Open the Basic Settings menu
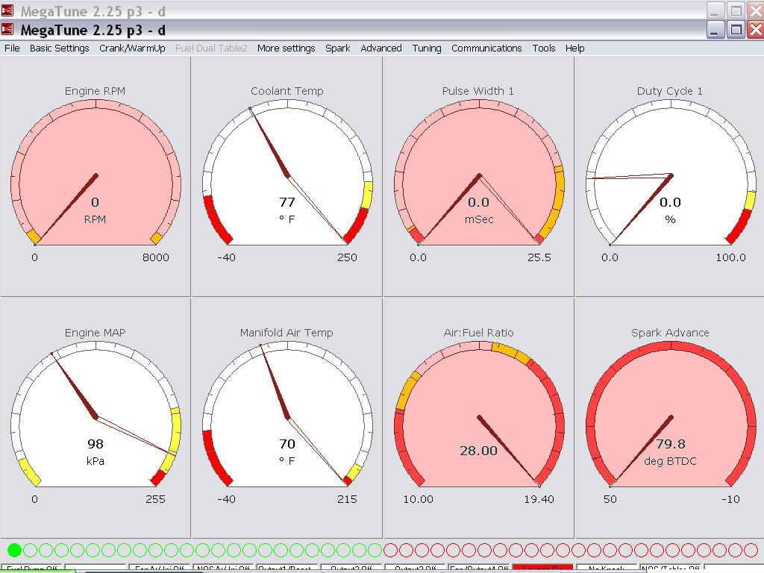The image size is (764, 573). click(60, 48)
